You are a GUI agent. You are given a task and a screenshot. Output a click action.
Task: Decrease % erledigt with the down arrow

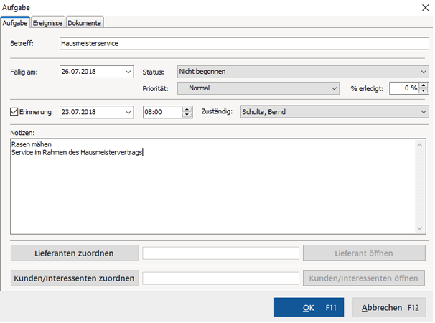[424, 91]
